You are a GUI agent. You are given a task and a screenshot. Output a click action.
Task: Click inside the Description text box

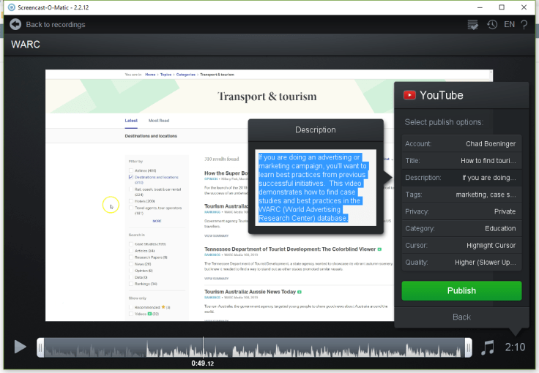point(316,188)
